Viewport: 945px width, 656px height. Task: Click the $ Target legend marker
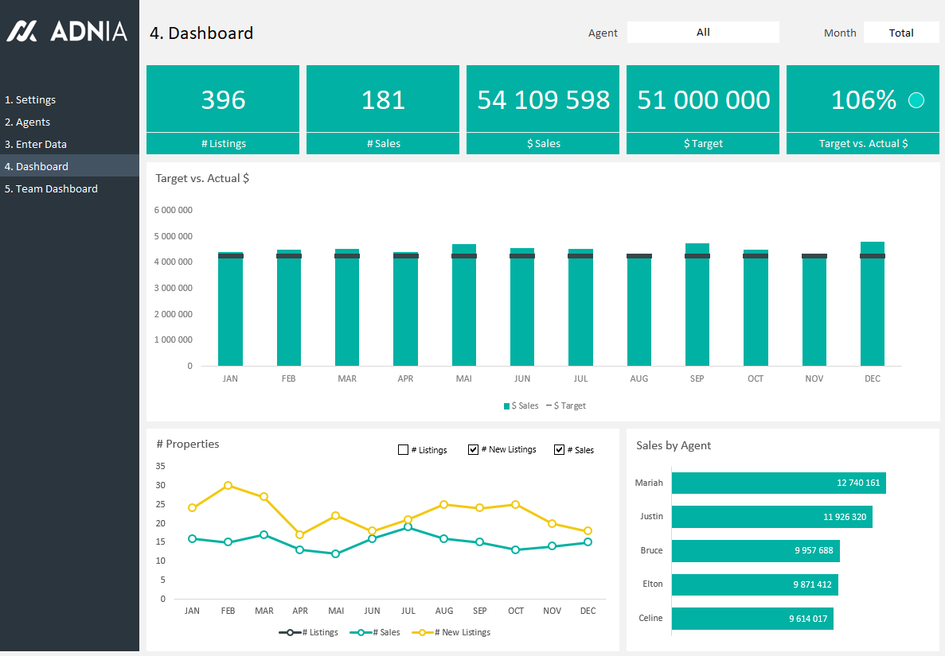[549, 406]
